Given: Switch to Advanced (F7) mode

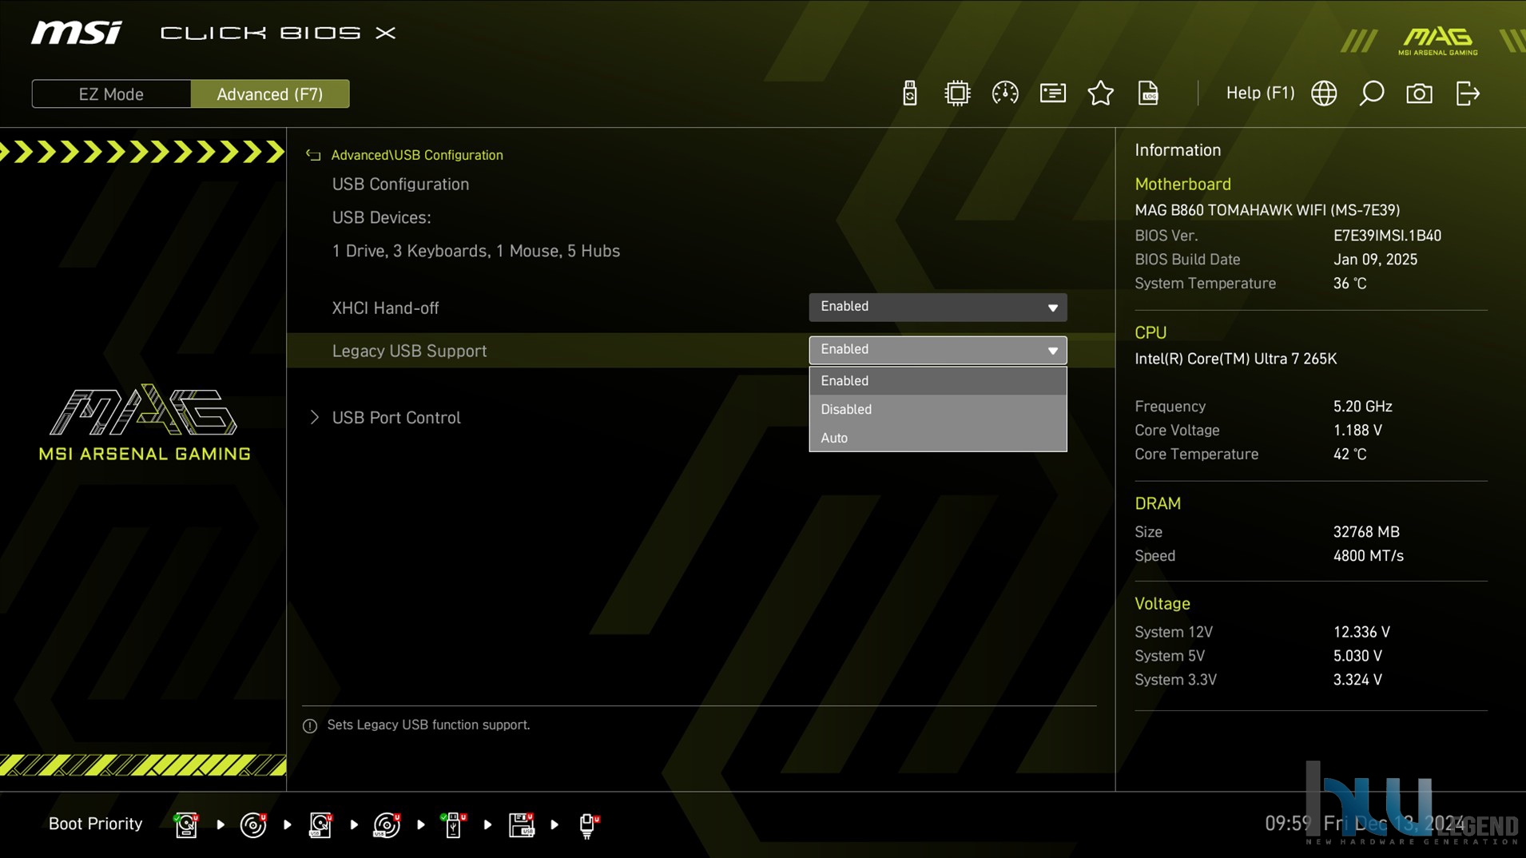Looking at the screenshot, I should tap(270, 93).
